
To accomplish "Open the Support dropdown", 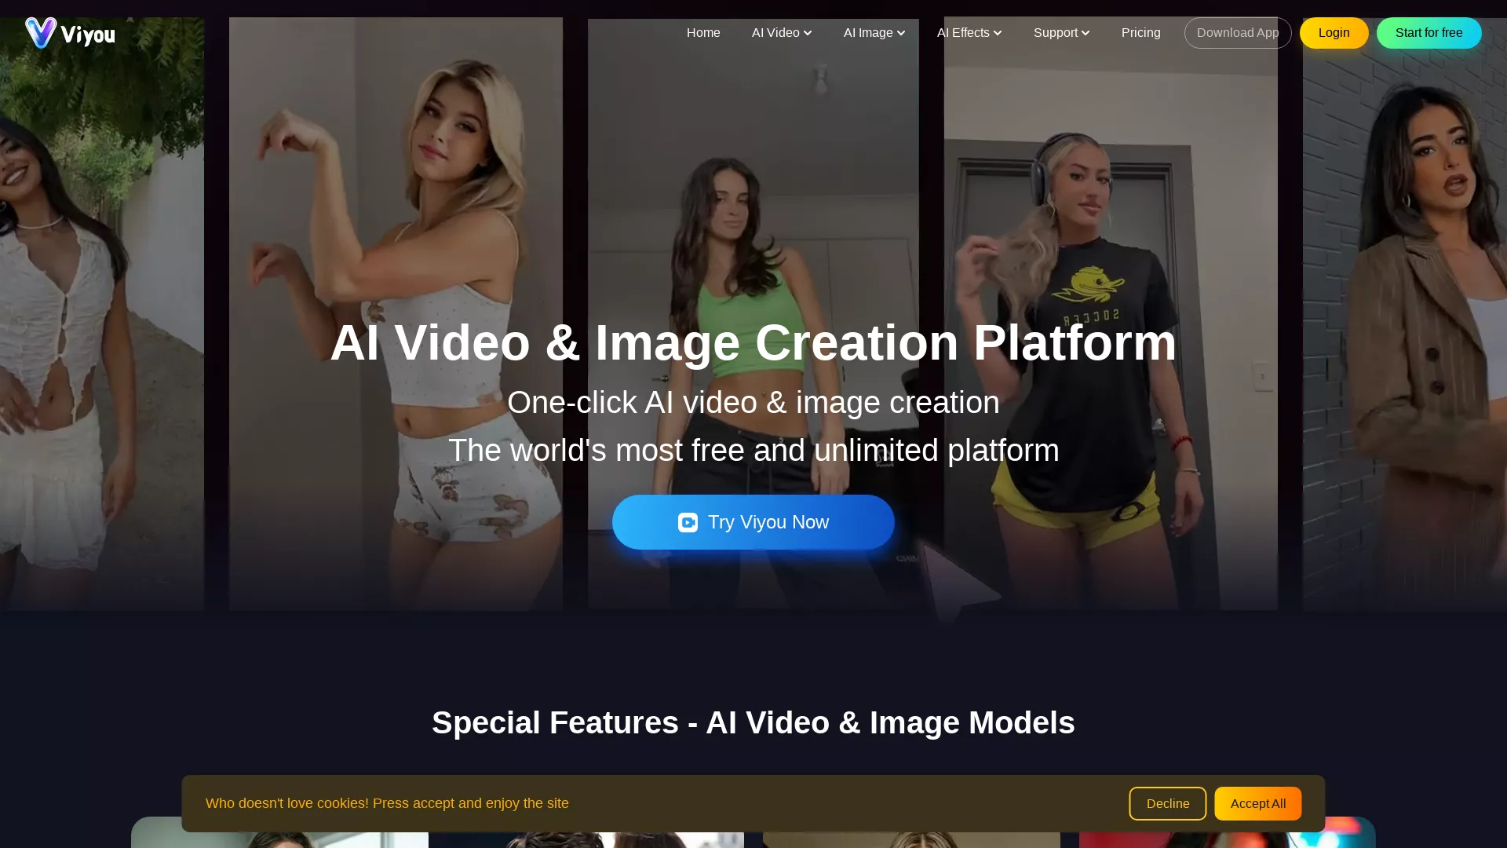I will 1061,32.
